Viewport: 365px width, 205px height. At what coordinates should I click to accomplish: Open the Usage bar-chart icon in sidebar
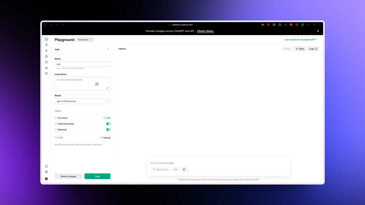46,68
